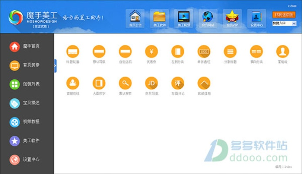Open 视频教程 in the sidebar
The height and width of the screenshot is (174, 302).
point(26,122)
